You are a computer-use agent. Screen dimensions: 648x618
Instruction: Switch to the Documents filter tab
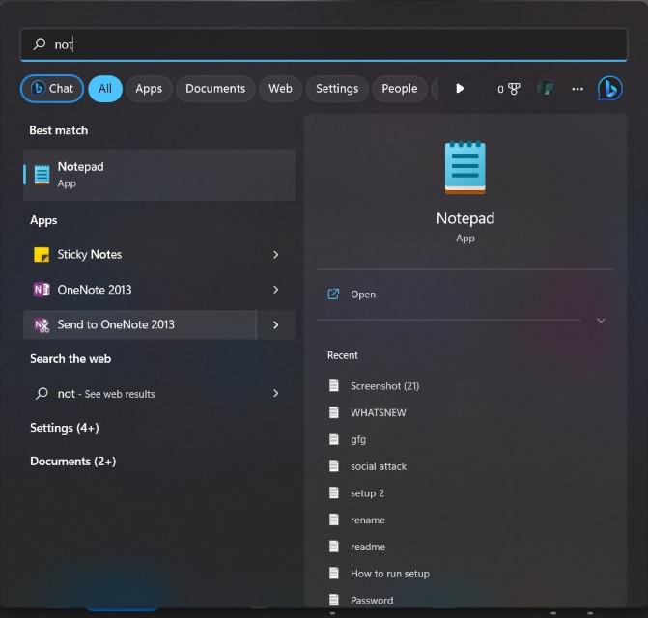(x=215, y=89)
